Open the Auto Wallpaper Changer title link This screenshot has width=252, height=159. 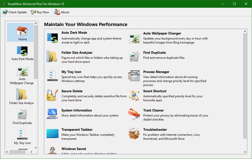click(162, 33)
